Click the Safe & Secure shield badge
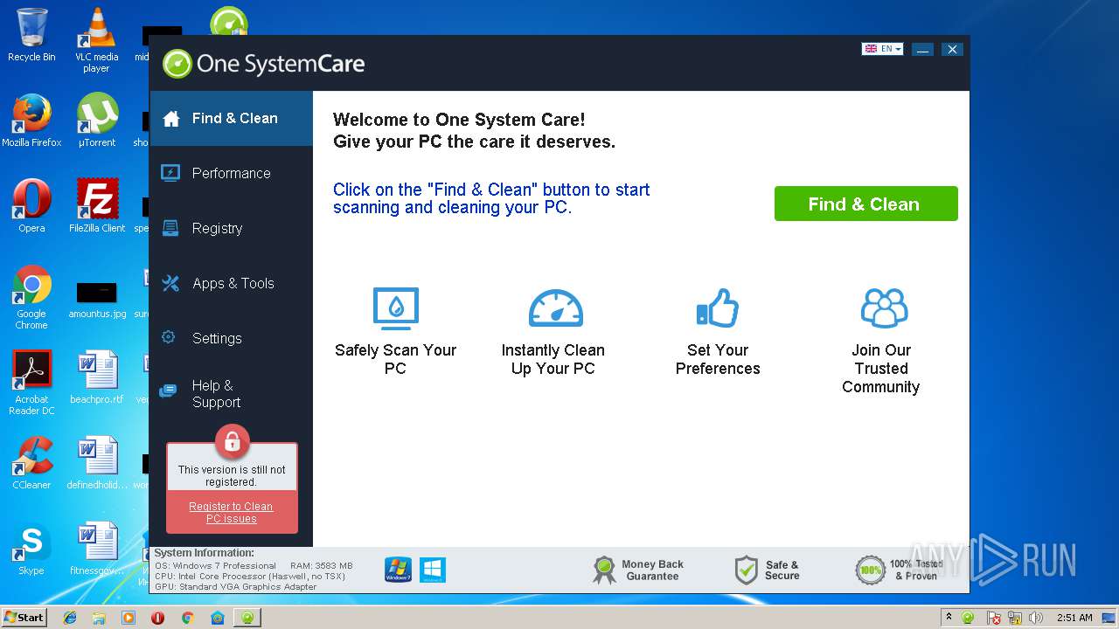This screenshot has height=629, width=1119. coord(746,570)
